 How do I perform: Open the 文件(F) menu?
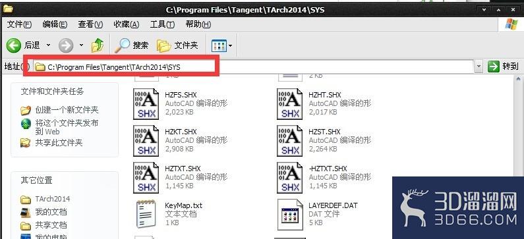tap(19, 24)
